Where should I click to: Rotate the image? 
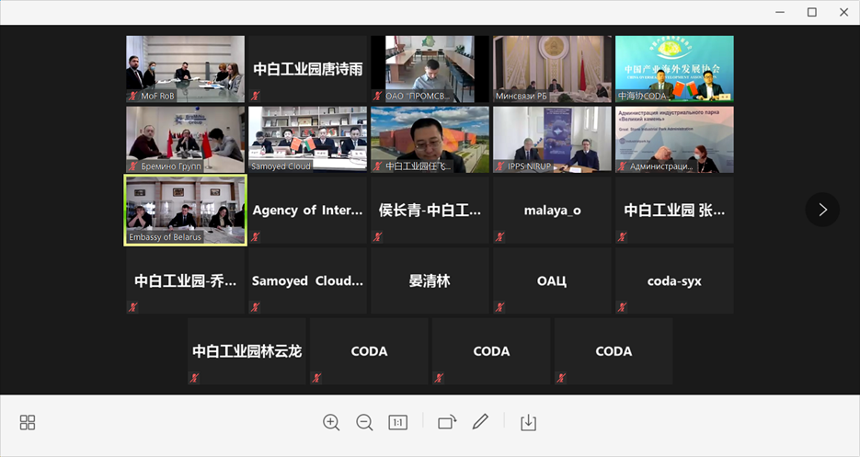point(447,422)
